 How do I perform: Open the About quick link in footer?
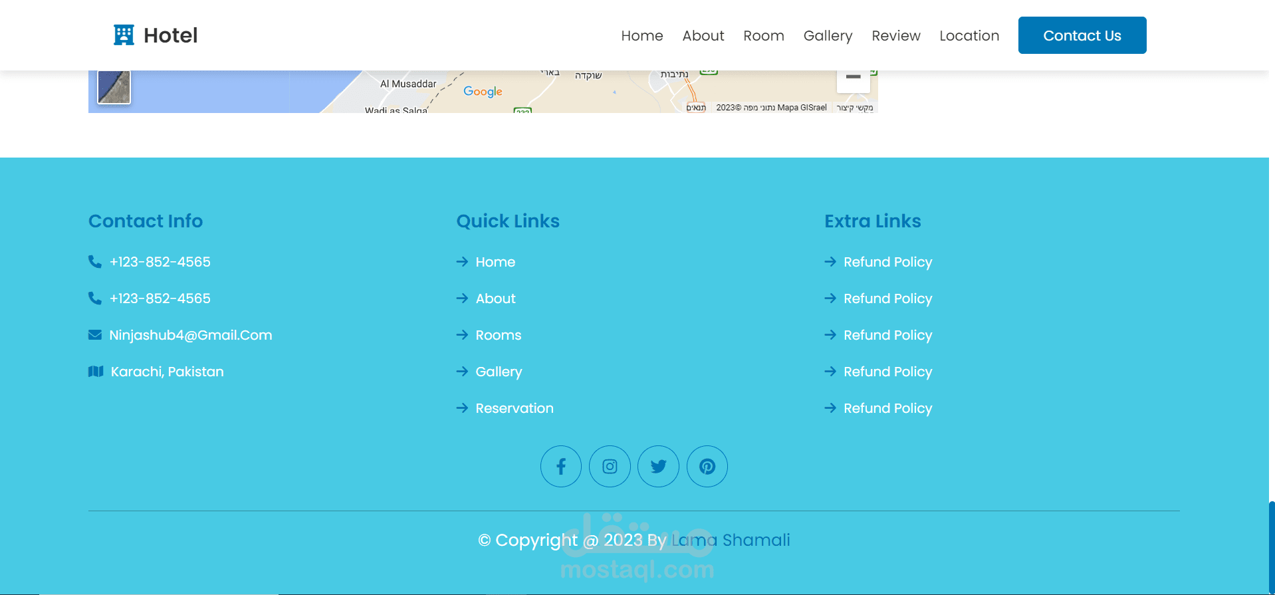coord(495,298)
